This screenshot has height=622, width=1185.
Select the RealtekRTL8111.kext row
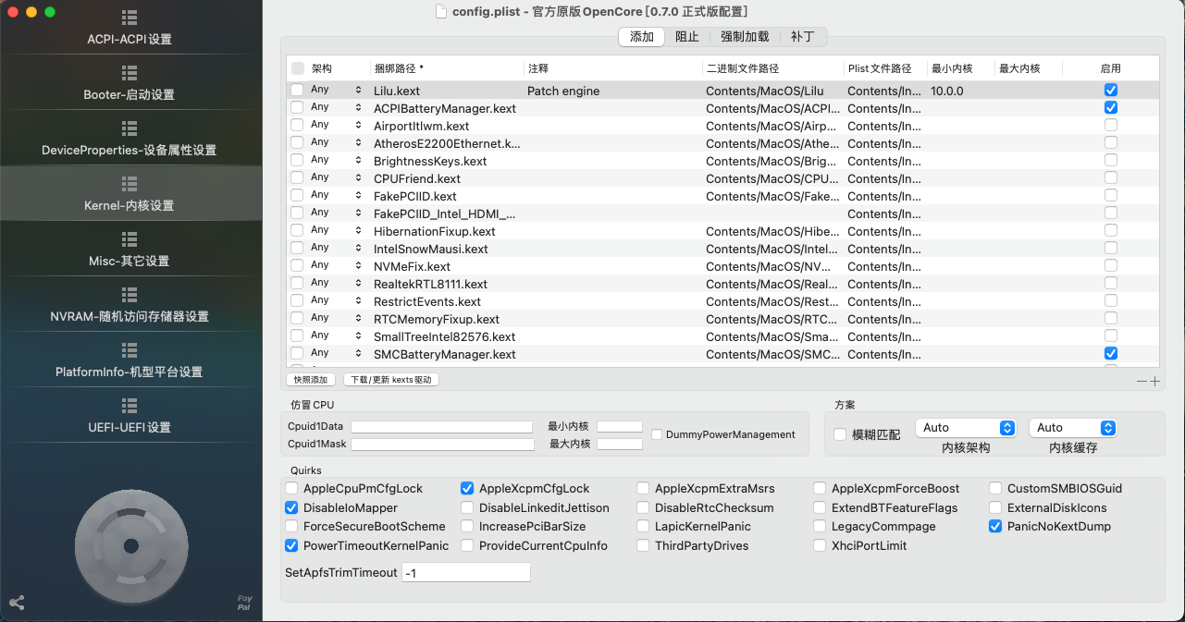click(722, 284)
